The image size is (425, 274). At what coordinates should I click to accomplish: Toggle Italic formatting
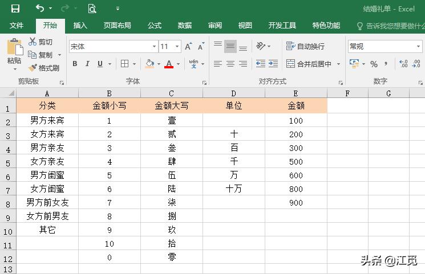87,64
